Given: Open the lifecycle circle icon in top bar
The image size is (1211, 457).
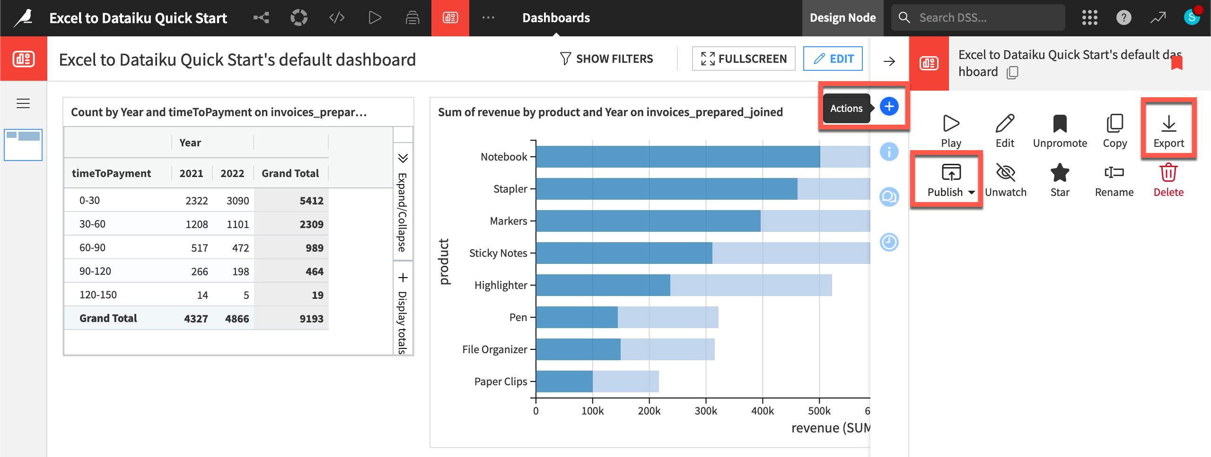Looking at the screenshot, I should coord(299,18).
